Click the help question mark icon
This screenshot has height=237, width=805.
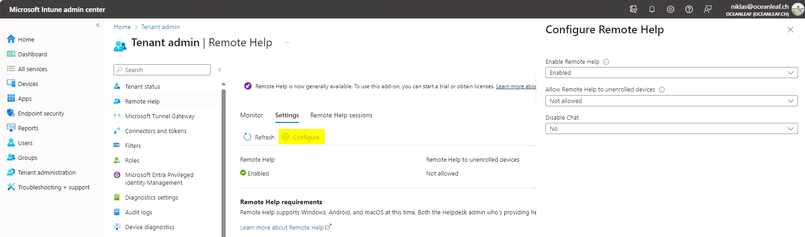[689, 9]
